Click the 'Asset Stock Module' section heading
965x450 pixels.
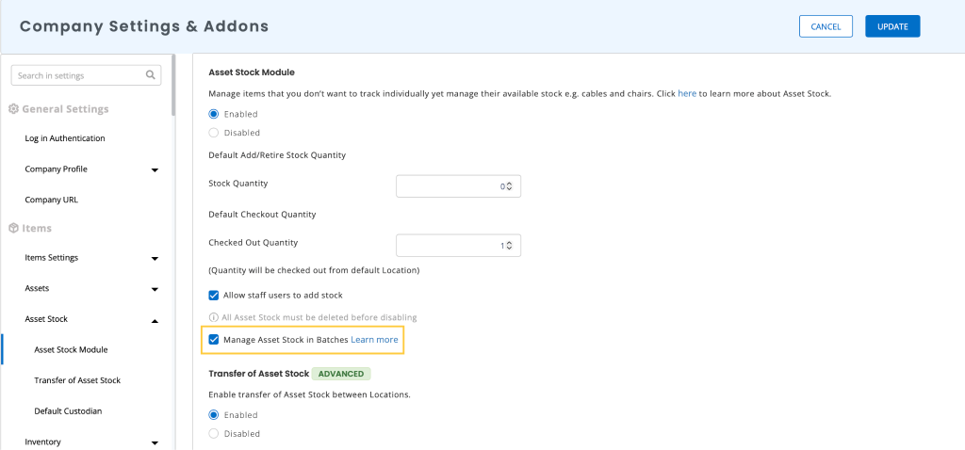252,72
